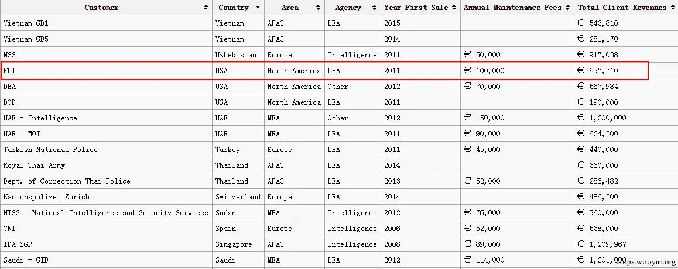Select the FBI customer cell
This screenshot has height=269, width=678.
[10, 71]
